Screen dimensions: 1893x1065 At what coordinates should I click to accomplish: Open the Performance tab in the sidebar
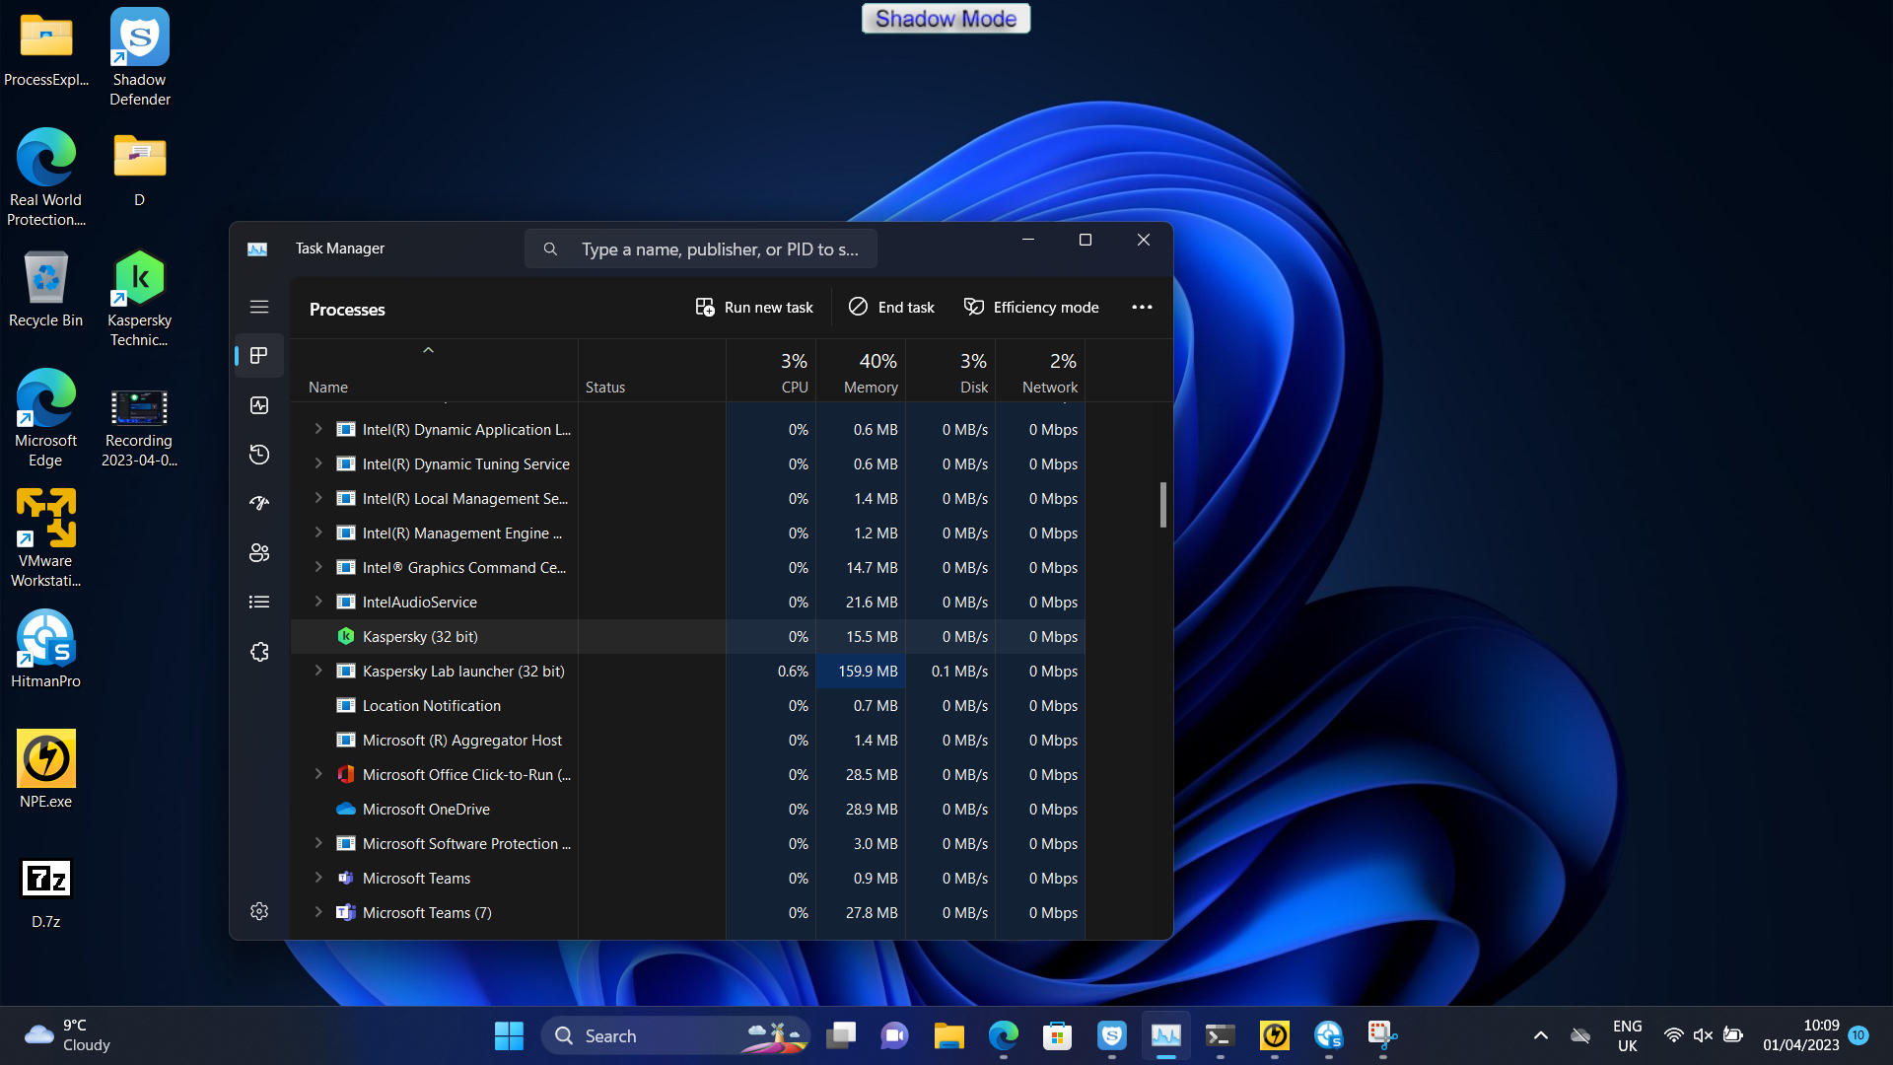coord(259,405)
